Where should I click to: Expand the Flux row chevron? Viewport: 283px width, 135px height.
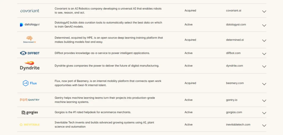coord(264,84)
